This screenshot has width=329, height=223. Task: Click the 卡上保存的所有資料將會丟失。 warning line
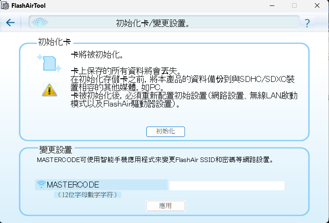click(126, 71)
